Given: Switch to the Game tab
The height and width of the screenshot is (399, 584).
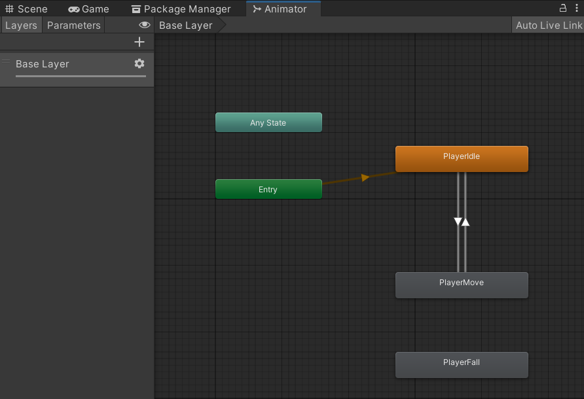Looking at the screenshot, I should (x=88, y=9).
